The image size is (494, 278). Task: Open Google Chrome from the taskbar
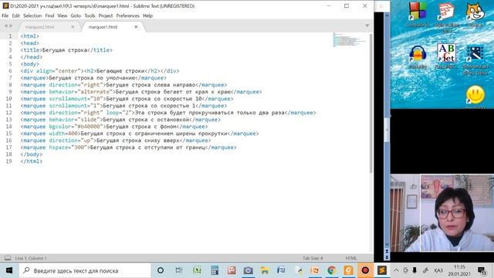[x=331, y=270]
